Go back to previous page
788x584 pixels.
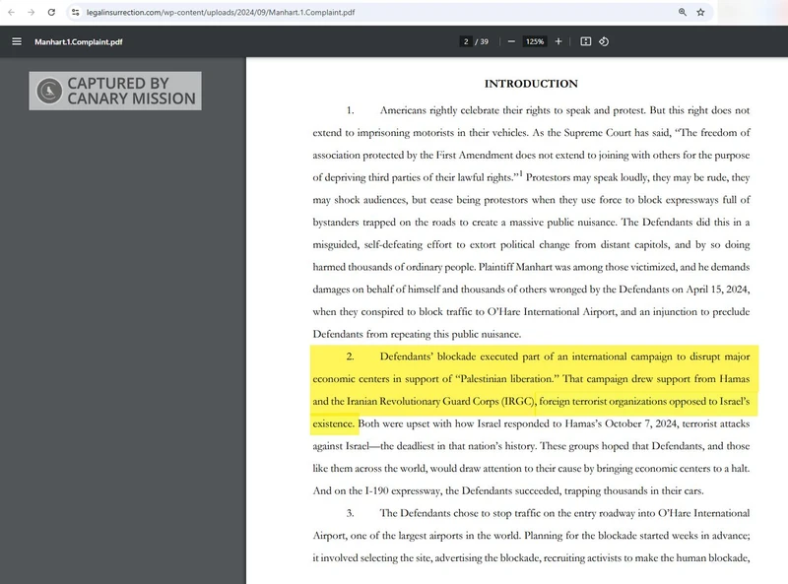click(x=10, y=13)
